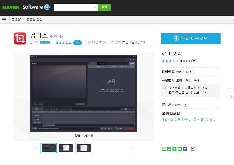Open 개발사의 다른 S/W link
The height and width of the screenshot is (165, 234).
176,120
